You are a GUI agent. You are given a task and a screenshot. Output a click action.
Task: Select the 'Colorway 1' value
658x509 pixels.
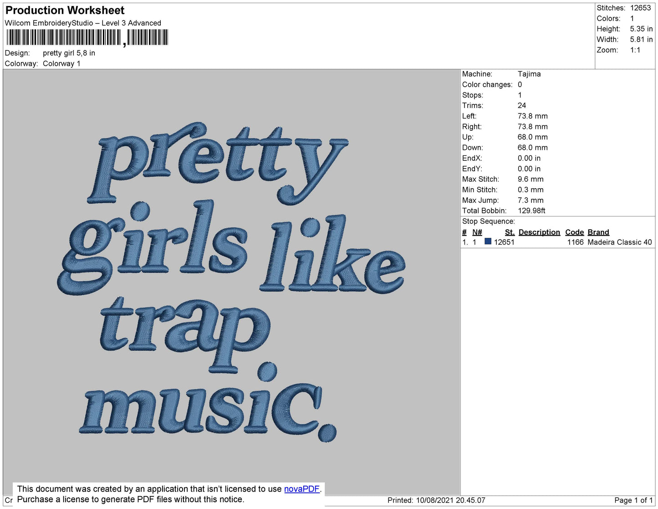(61, 63)
